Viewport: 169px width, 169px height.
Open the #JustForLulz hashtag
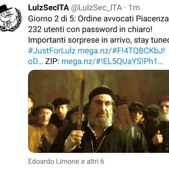(52, 51)
